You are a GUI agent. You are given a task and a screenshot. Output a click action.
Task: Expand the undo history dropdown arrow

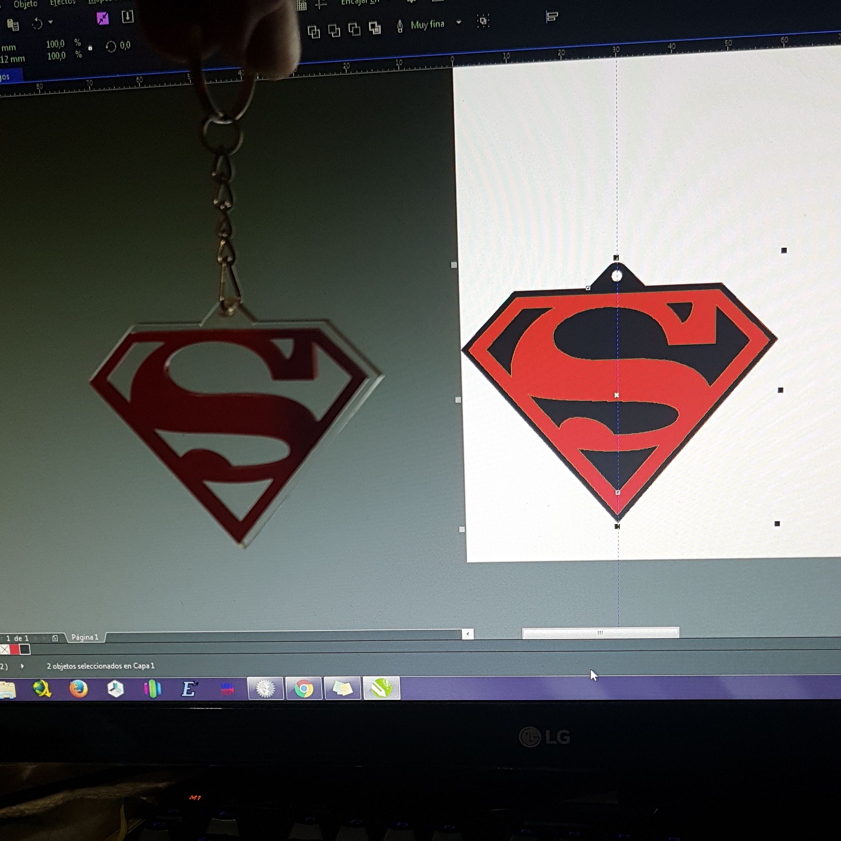(x=50, y=22)
